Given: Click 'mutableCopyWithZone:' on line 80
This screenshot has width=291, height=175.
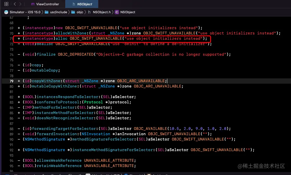Looking at the screenshot, I should (56, 86).
